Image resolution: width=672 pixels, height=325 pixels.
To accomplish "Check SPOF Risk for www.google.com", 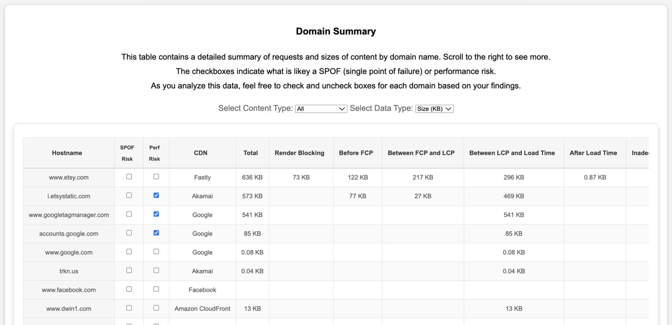I will click(x=129, y=252).
